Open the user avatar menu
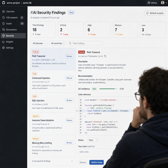This screenshot has height=168, width=168. pos(163,3)
